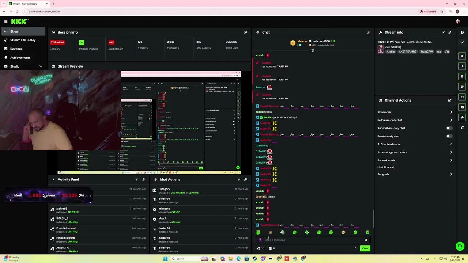Image resolution: width=468 pixels, height=263 pixels.
Task: Toggle Subscribers-only chat switch
Action: [449, 128]
